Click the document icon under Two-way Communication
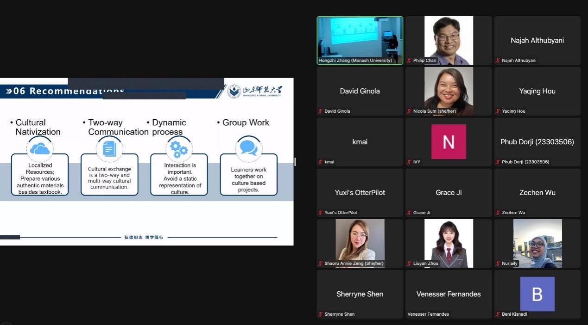Image resolution: width=588 pixels, height=325 pixels. 109,149
